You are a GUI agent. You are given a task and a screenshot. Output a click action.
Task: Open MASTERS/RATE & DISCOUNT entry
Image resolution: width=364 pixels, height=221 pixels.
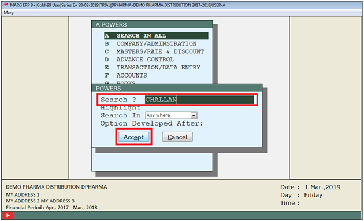[x=156, y=51]
